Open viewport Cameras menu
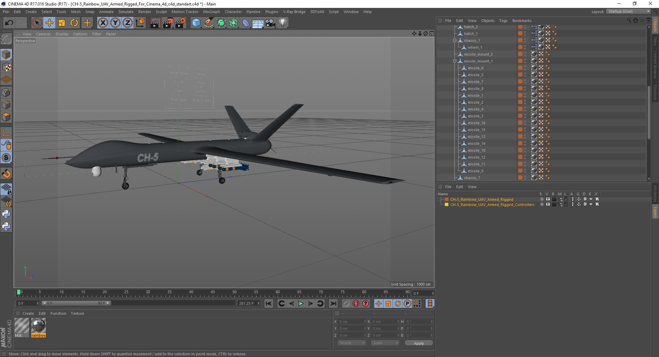This screenshot has width=659, height=357. 43,34
